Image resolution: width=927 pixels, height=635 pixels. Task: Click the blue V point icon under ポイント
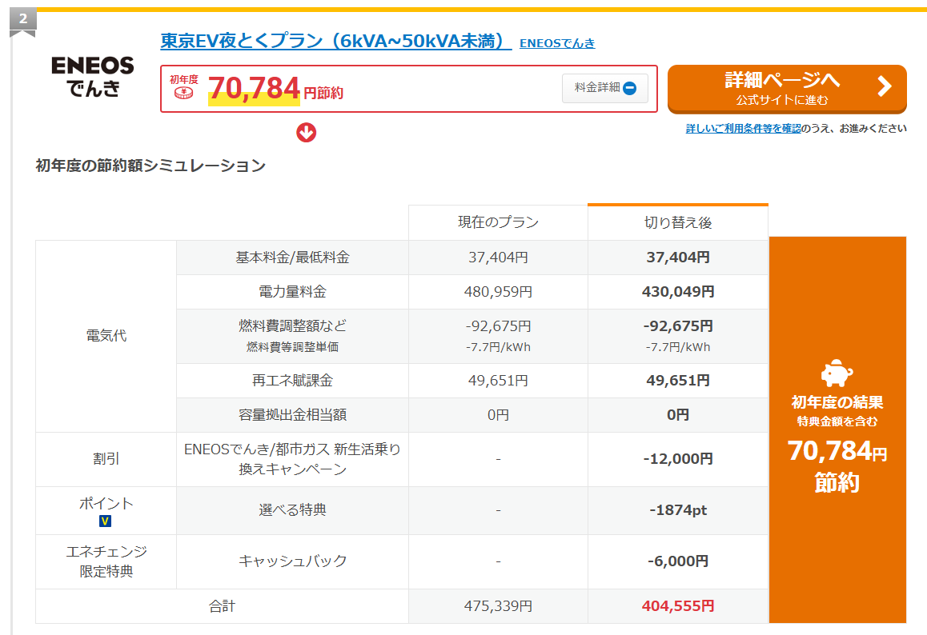(x=105, y=520)
